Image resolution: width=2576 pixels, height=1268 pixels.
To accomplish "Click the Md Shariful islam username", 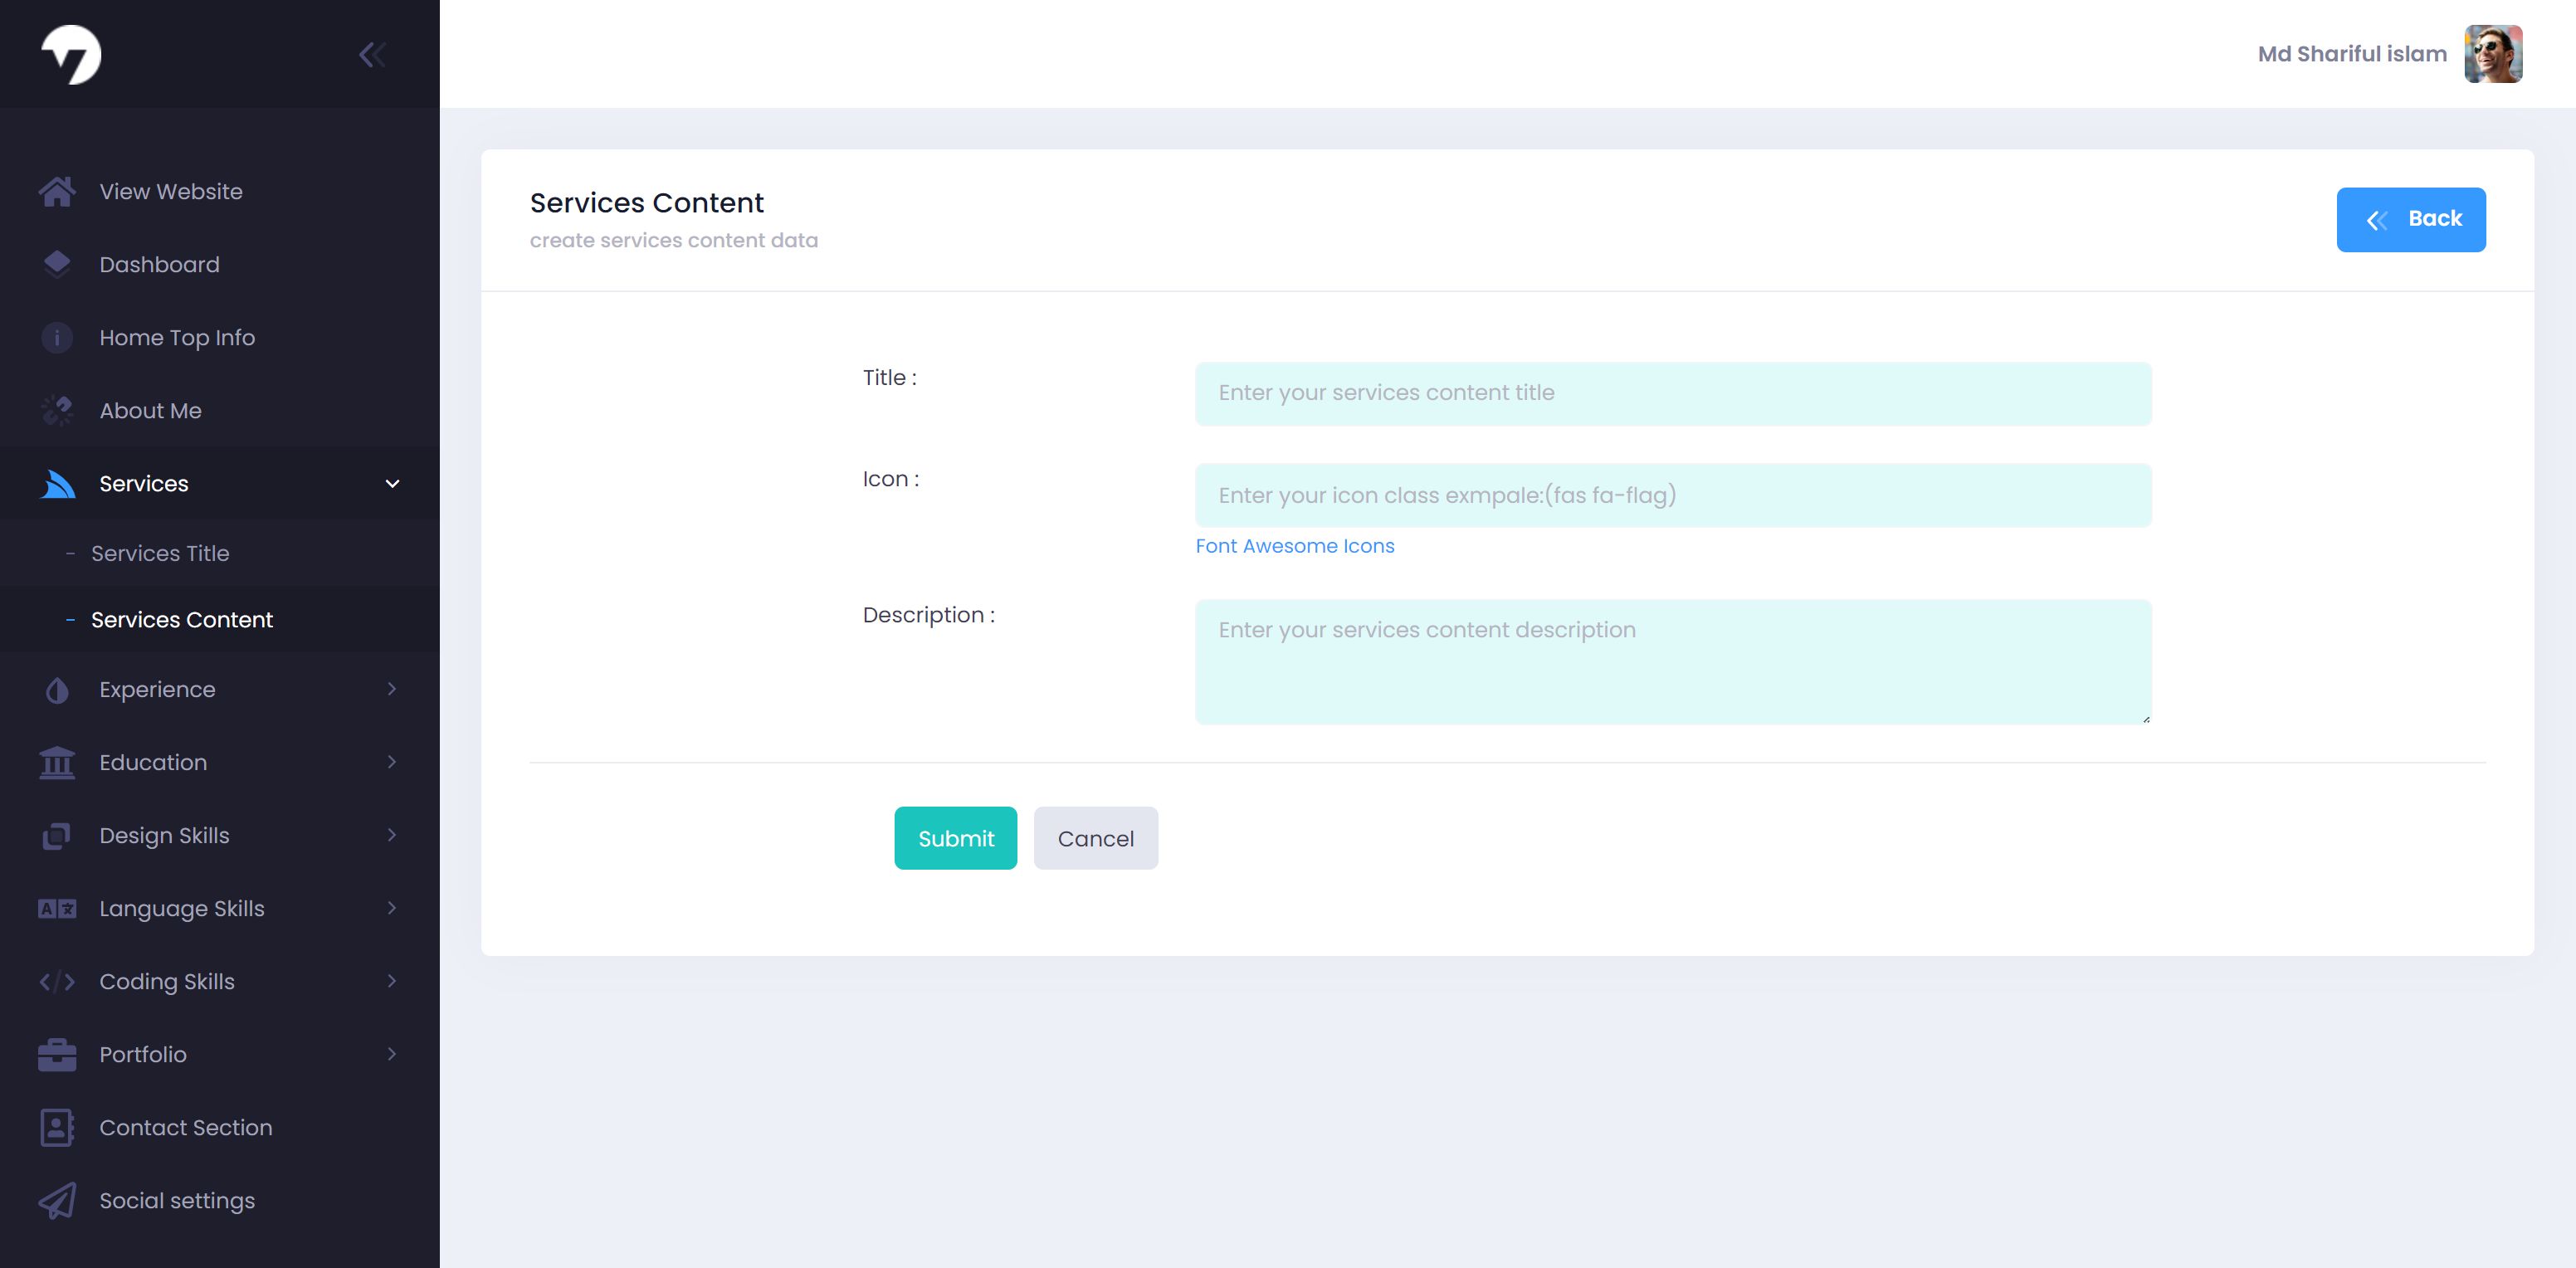I will [x=2351, y=54].
